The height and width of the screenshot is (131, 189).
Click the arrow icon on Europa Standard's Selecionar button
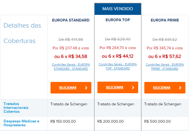(x=86, y=88)
